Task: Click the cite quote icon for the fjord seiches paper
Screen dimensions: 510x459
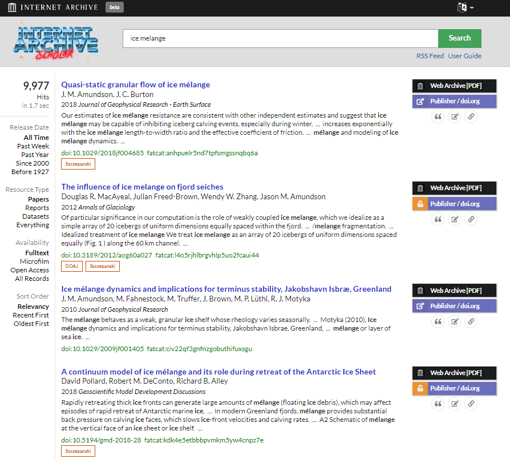Action: click(438, 219)
